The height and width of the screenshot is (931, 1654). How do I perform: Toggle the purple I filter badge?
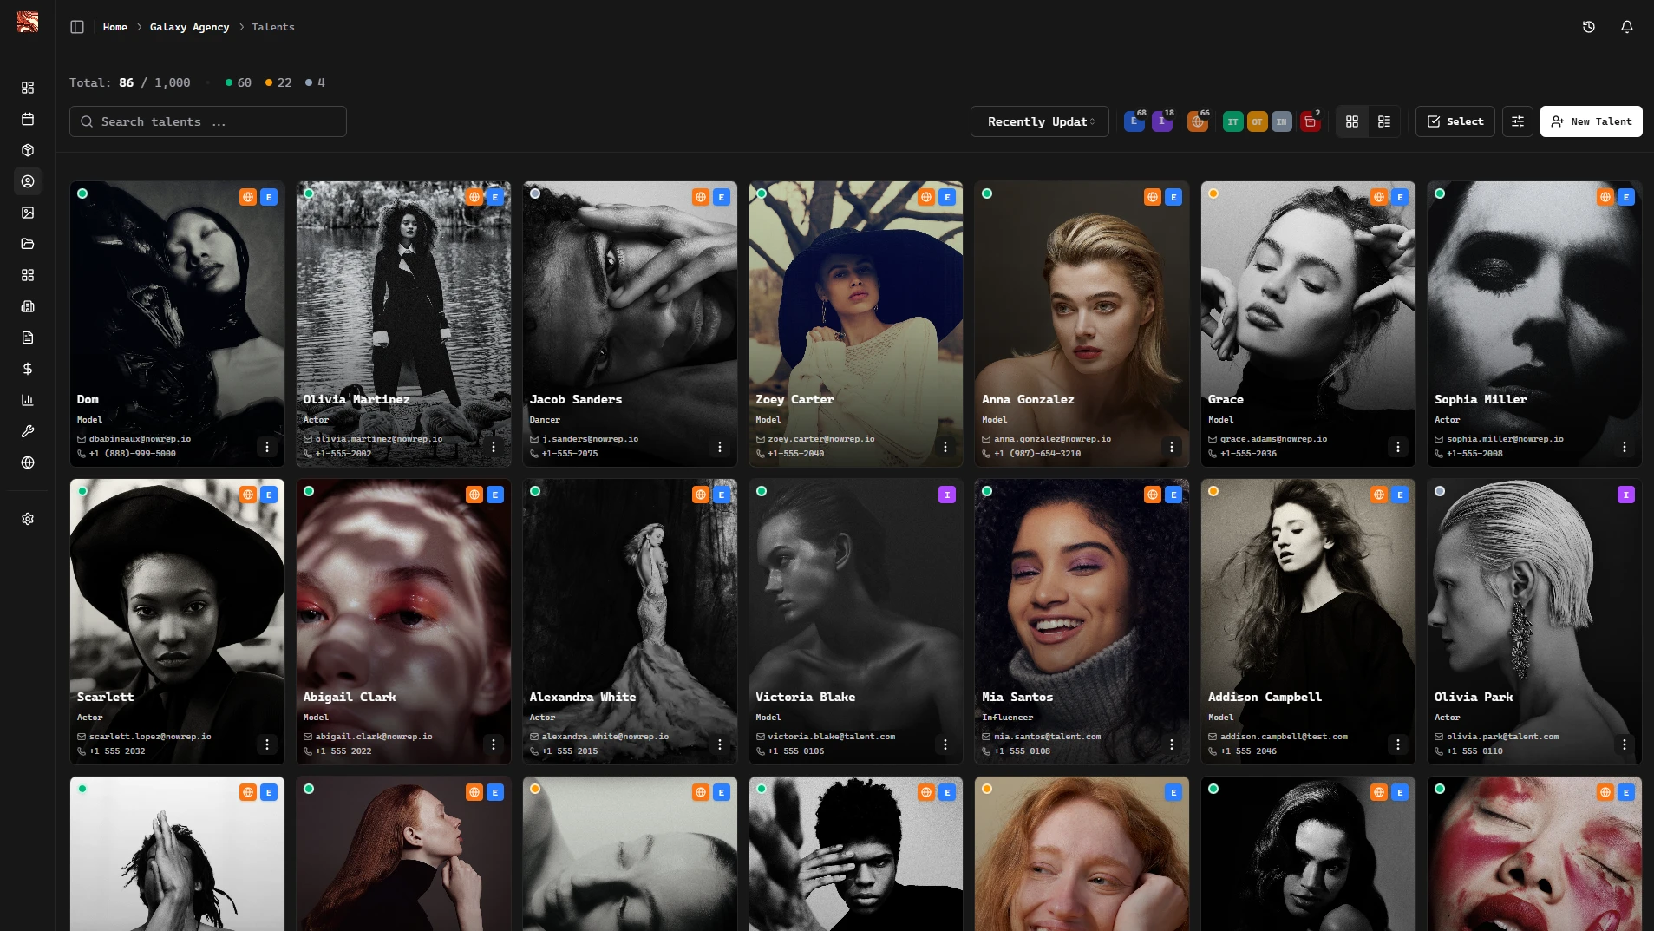pos(1161,121)
